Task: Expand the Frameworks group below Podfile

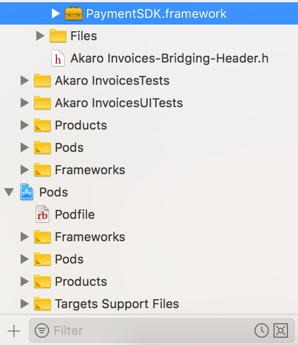Action: (25, 237)
